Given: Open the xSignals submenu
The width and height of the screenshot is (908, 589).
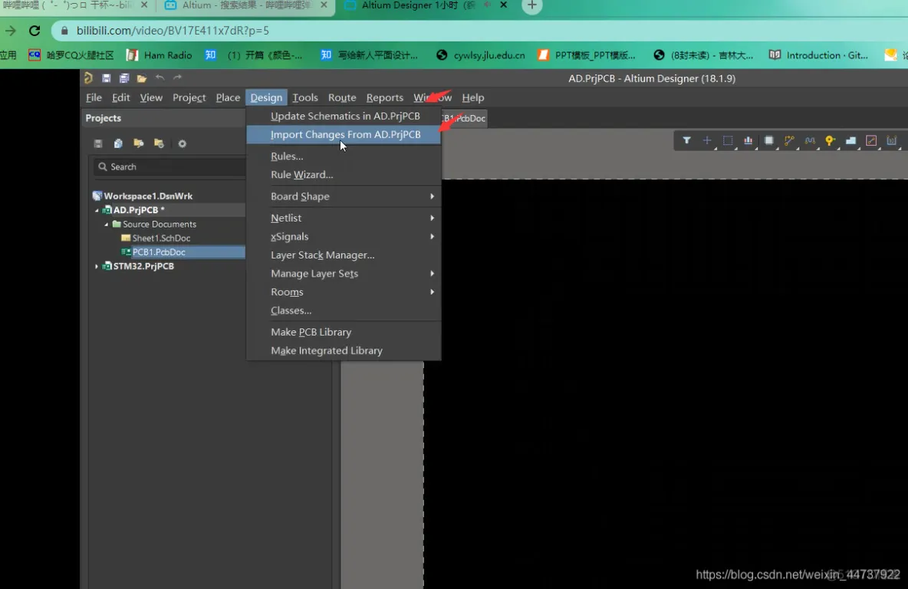Looking at the screenshot, I should pyautogui.click(x=344, y=236).
